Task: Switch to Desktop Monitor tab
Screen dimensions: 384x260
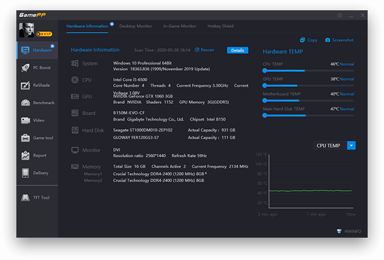Action: (135, 26)
